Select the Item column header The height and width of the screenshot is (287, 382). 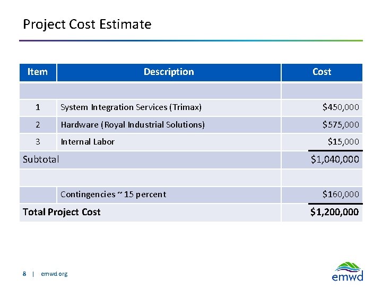pyautogui.click(x=38, y=72)
